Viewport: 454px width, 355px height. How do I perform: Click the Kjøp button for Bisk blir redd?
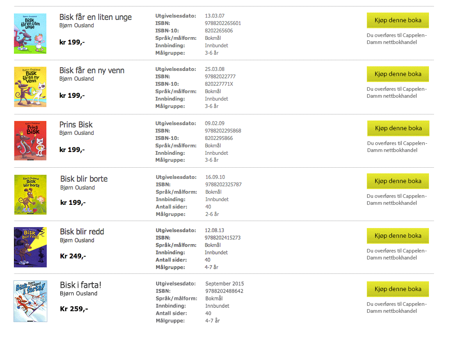[x=398, y=236]
